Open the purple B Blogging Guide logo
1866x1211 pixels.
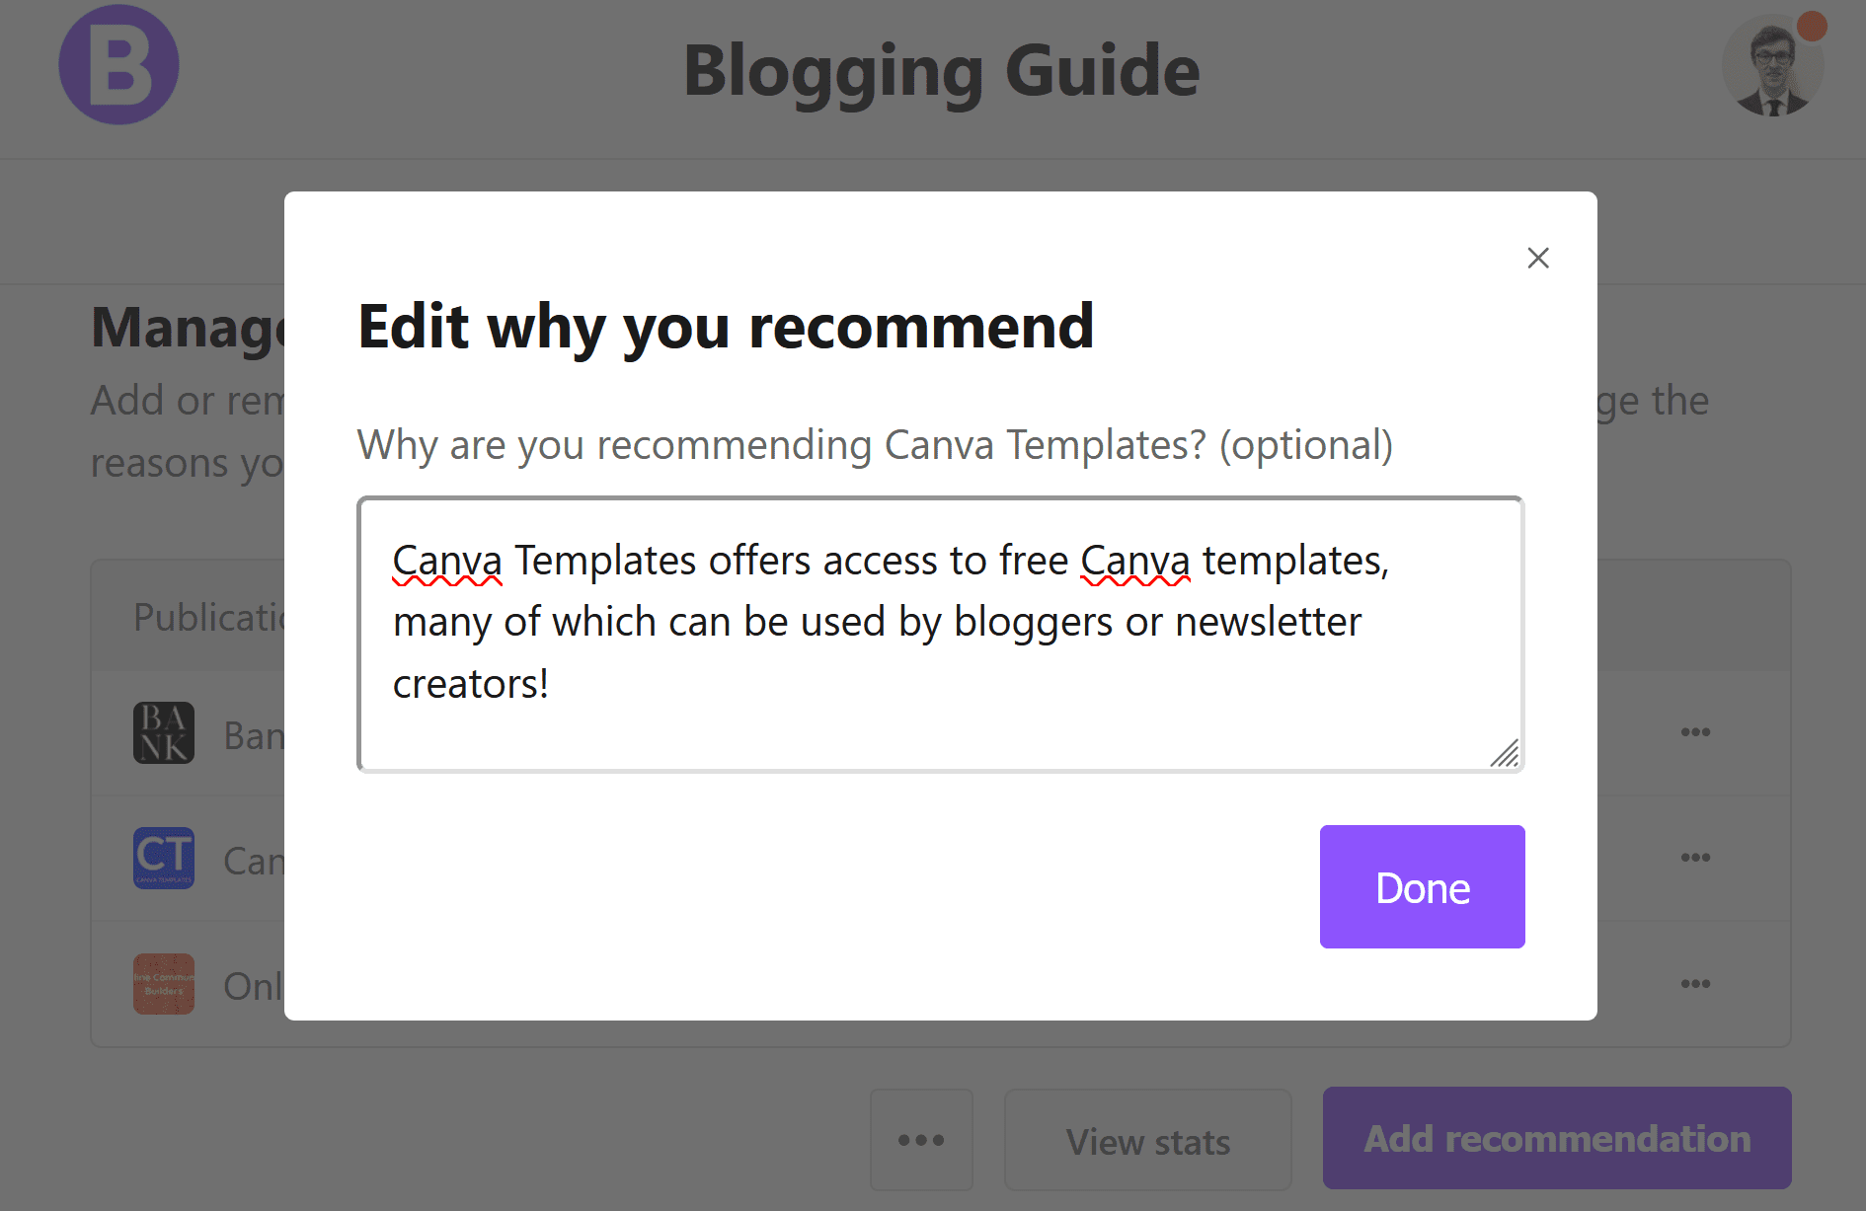(x=118, y=65)
